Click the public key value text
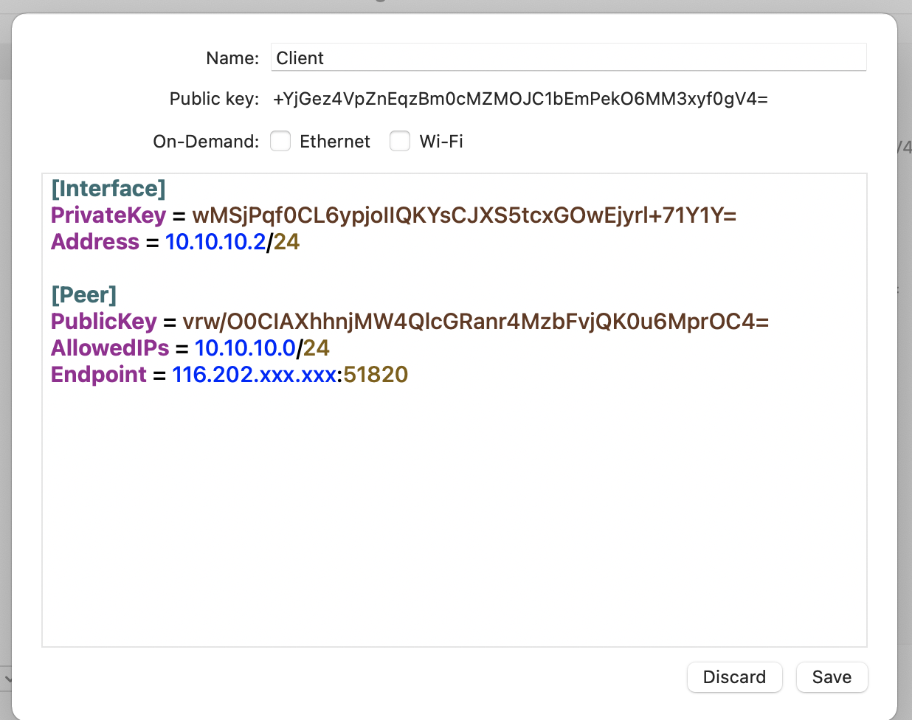Viewport: 912px width, 720px height. coord(520,99)
